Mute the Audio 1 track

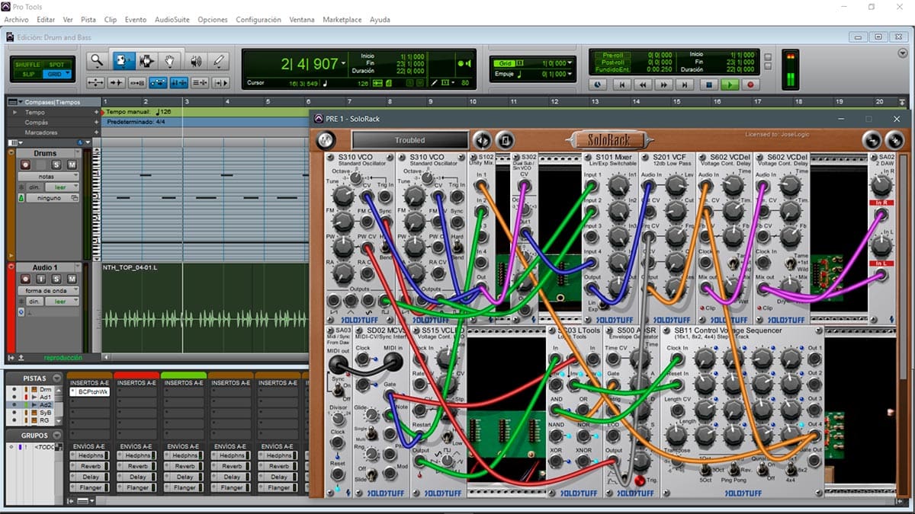[72, 279]
